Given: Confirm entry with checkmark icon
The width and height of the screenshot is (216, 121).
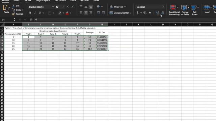Looking at the screenshot, I should [25, 19].
